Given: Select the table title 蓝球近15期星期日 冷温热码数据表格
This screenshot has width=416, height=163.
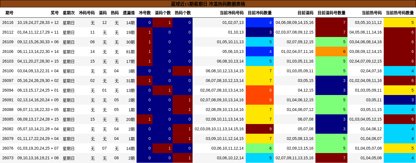Looking at the screenshot, I should tap(208, 4).
